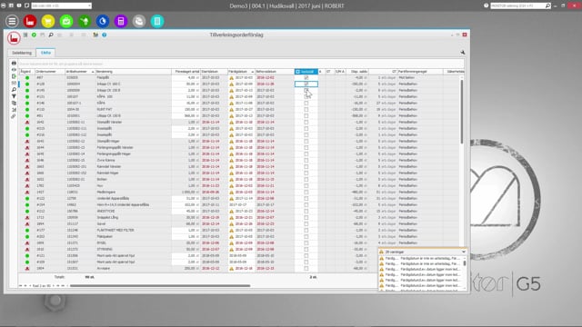Click the link chain icon in list sidebar
This screenshot has width=582, height=327.
pos(14,116)
